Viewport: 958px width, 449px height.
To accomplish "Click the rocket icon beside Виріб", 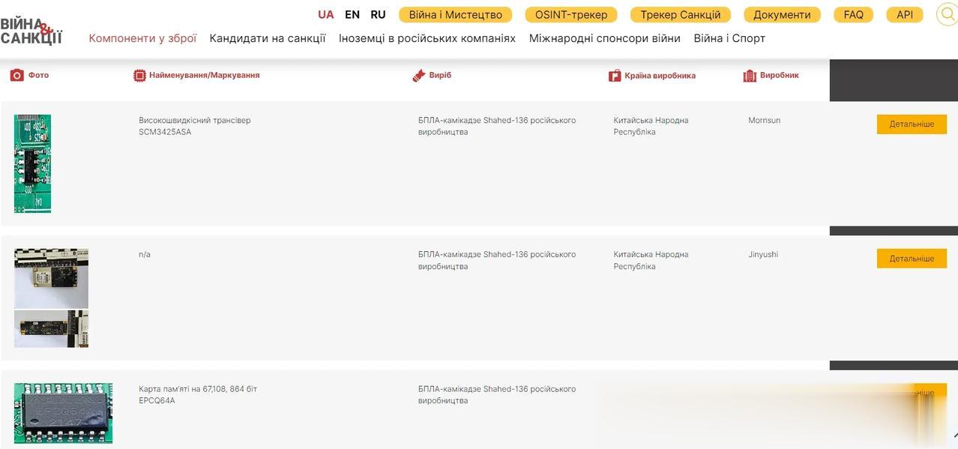I will (419, 75).
